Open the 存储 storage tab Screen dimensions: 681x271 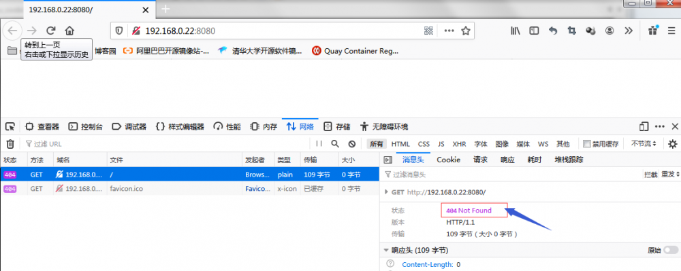tap(337, 127)
